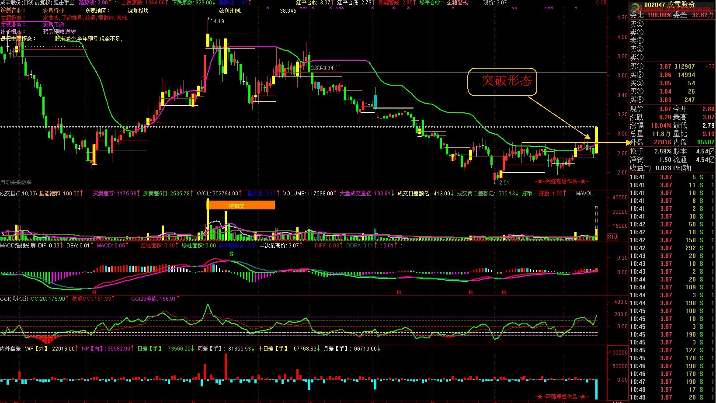Select the 买① 3.07 312907 row

[x=672, y=66]
